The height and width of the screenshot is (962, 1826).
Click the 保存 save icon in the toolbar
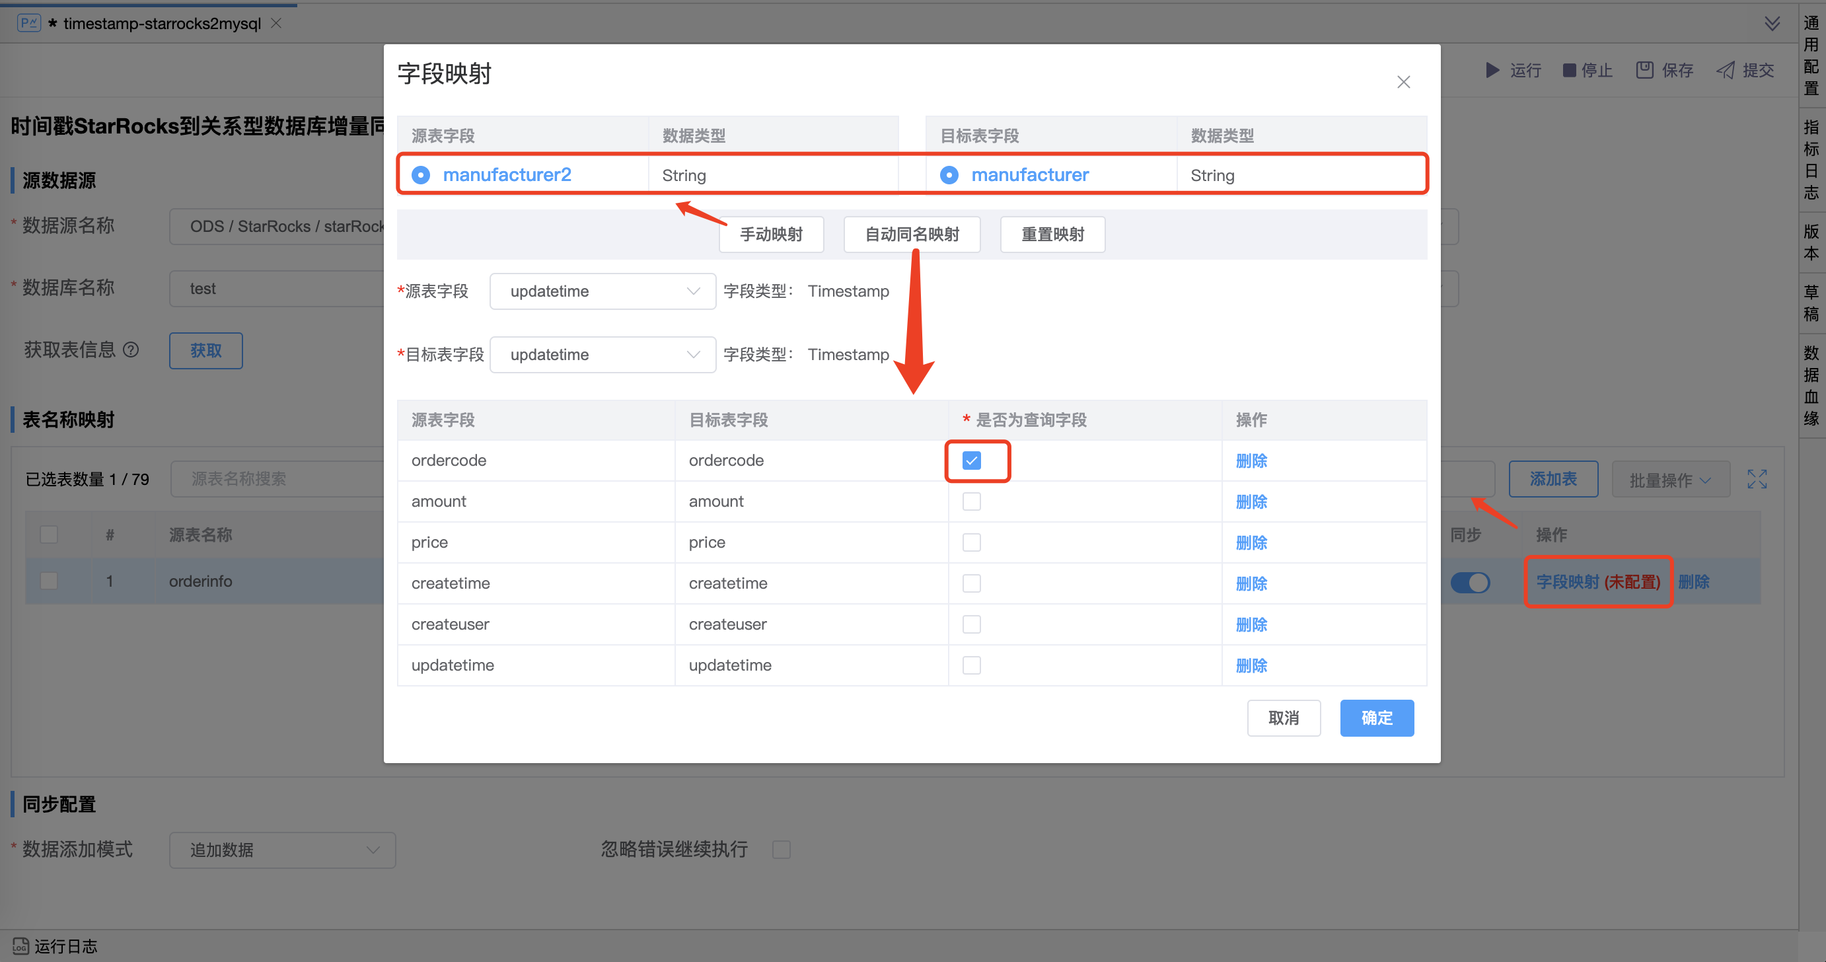pyautogui.click(x=1644, y=70)
